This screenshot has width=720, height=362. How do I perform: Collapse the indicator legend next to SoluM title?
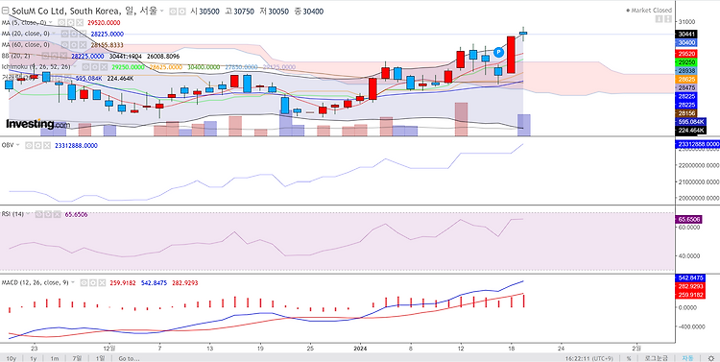[x=5, y=11]
